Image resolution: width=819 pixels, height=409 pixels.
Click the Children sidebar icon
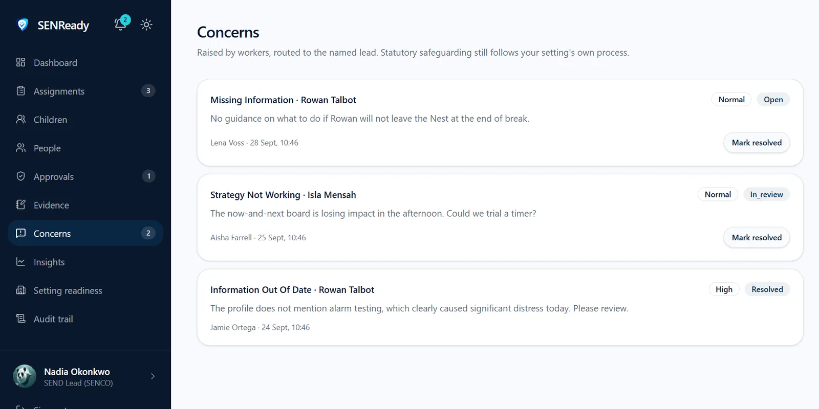(20, 119)
